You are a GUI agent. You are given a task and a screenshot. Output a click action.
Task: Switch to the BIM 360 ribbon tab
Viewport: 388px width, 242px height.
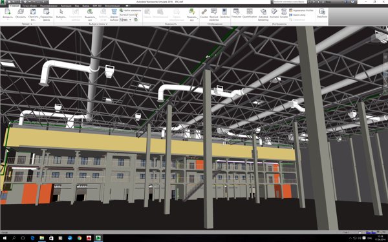(x=97, y=6)
